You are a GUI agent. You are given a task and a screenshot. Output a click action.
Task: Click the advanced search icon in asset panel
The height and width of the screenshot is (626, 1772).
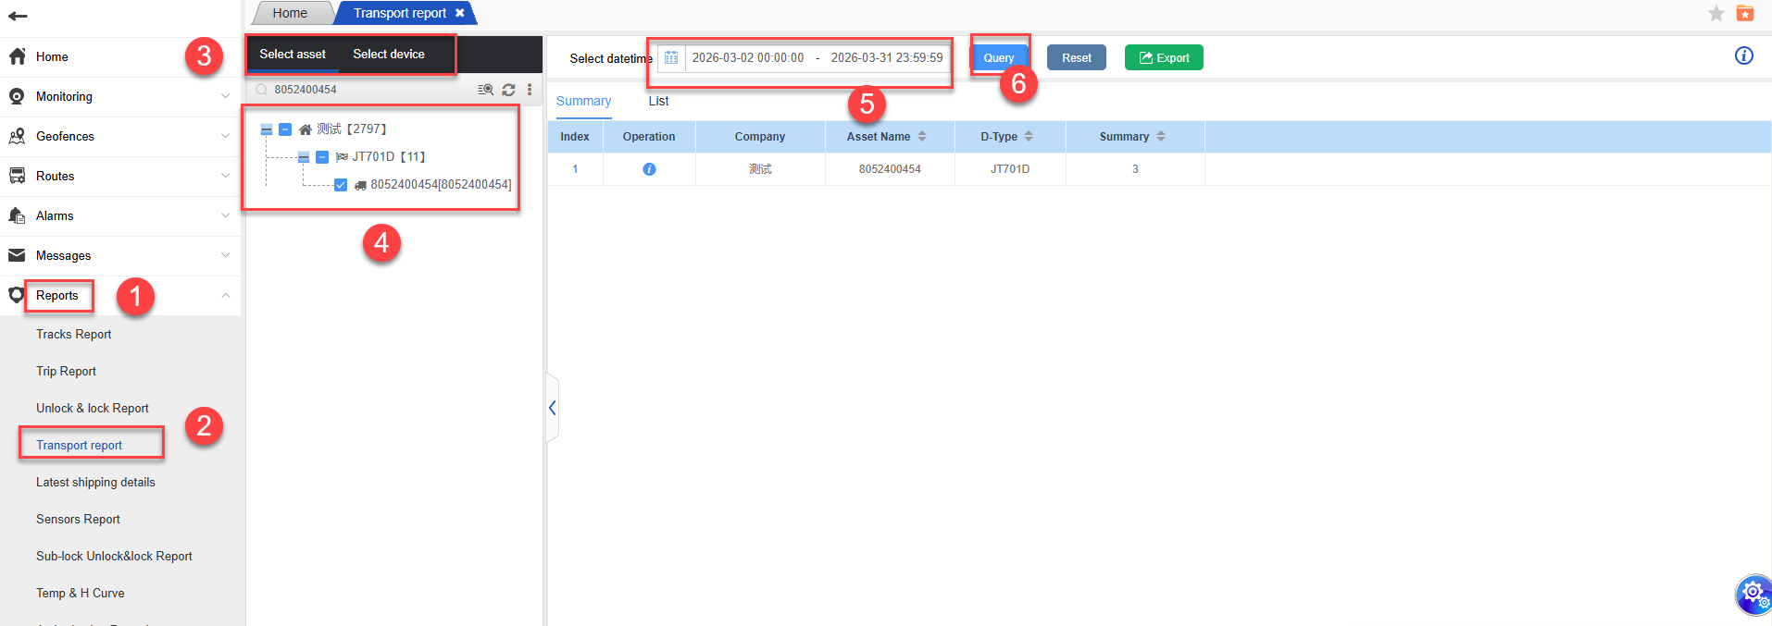coord(485,90)
